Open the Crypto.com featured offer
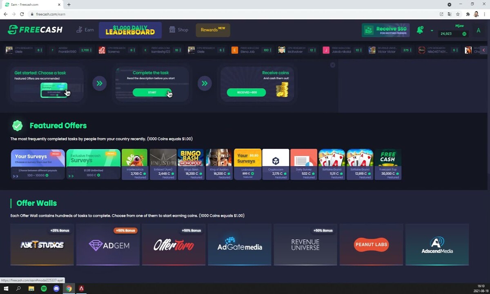The width and height of the screenshot is (490, 294). pyautogui.click(x=276, y=164)
